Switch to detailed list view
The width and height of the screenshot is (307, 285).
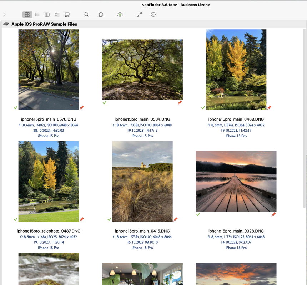click(57, 15)
